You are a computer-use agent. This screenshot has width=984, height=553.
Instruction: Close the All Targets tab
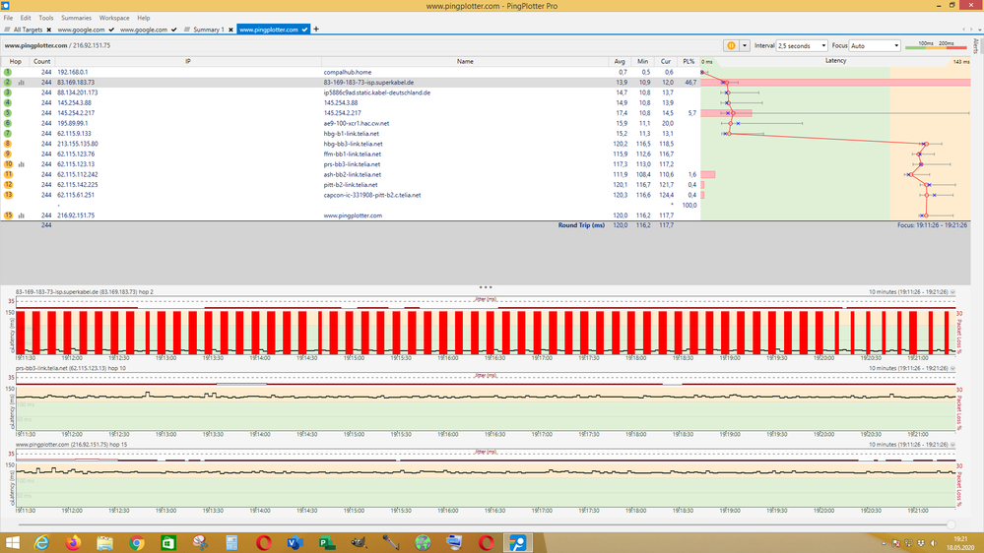pos(50,30)
